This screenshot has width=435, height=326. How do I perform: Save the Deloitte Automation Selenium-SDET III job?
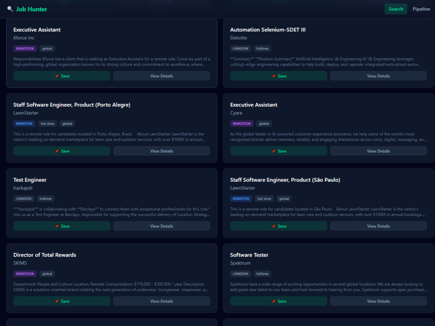[278, 76]
